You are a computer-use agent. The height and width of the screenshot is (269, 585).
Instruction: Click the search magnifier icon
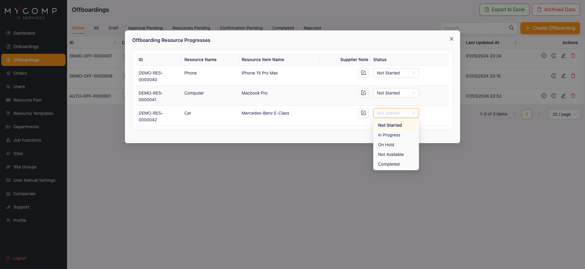511,28
